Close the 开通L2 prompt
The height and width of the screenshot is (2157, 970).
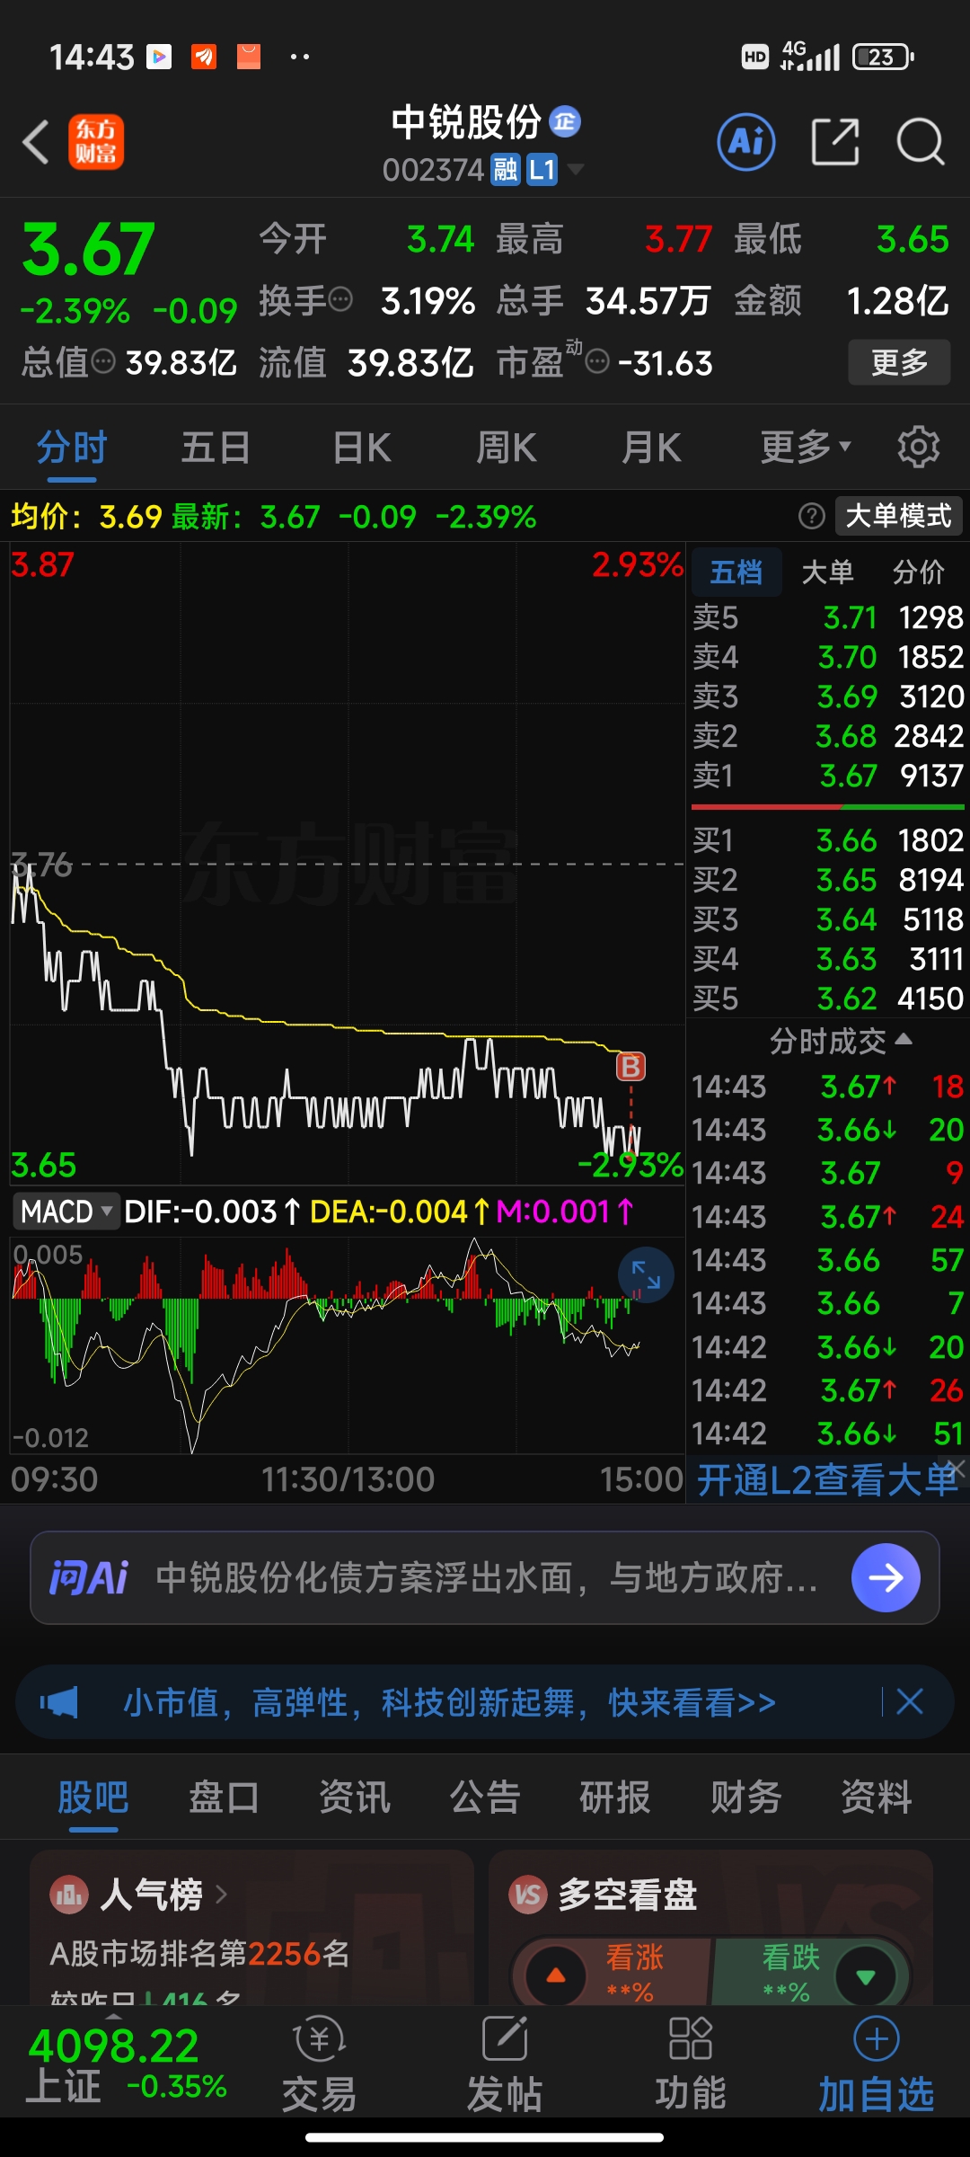[957, 1468]
